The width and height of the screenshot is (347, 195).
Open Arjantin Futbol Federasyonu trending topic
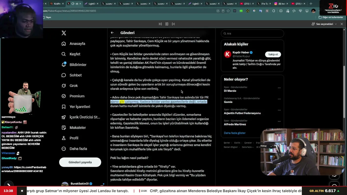pyautogui.click(x=242, y=113)
